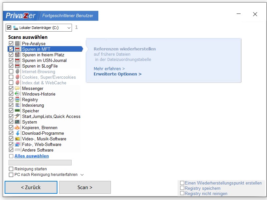
Task: Click the Download-Programme arrow icon
Action: tap(17, 133)
